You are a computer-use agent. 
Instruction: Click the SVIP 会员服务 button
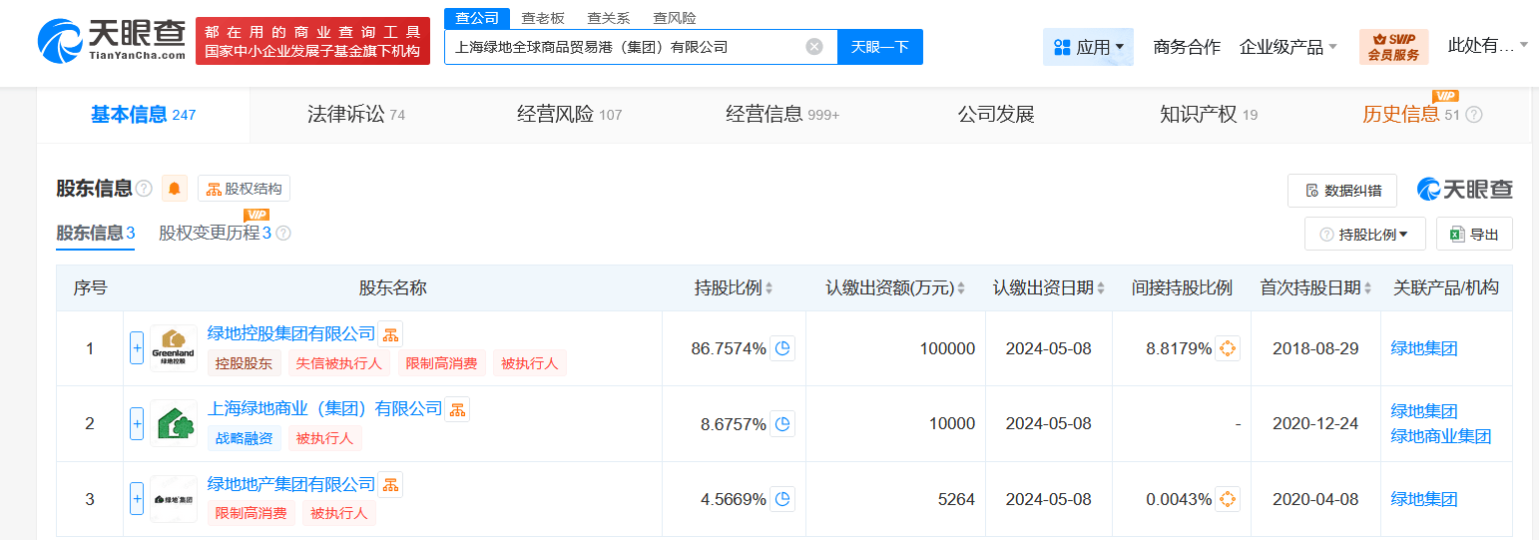click(1393, 47)
